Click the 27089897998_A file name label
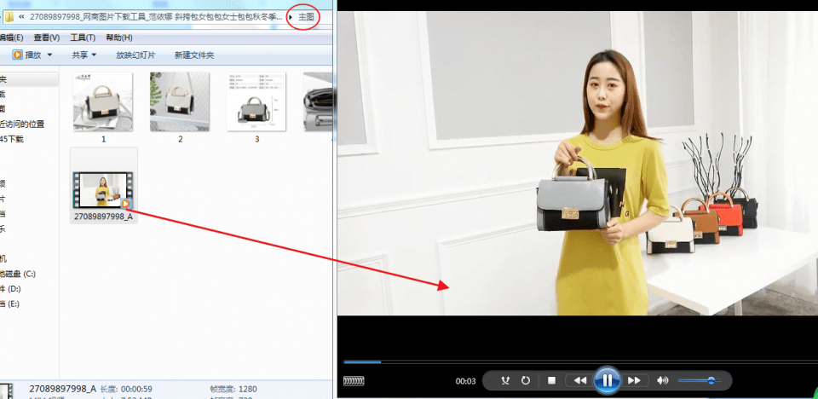Viewport: 818px width, 399px height. click(103, 217)
